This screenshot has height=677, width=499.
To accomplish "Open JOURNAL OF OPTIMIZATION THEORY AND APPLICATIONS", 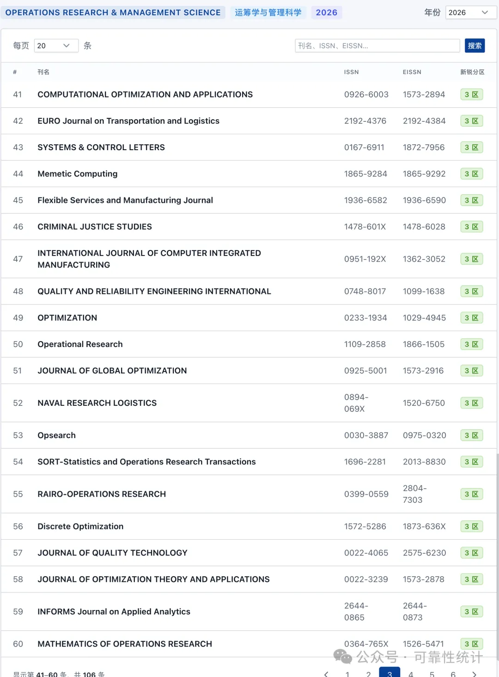I will pyautogui.click(x=153, y=579).
